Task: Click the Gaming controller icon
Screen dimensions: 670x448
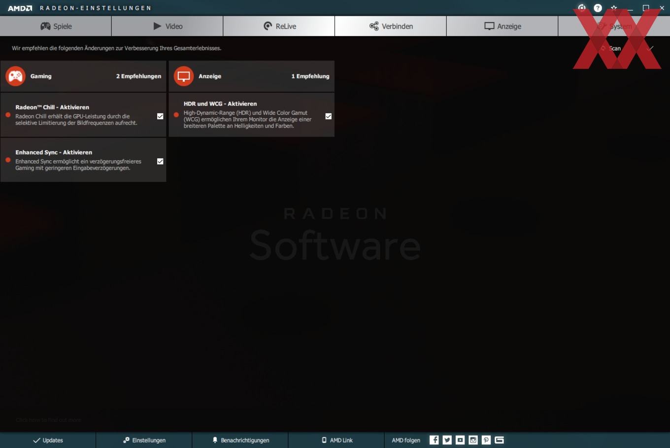Action: click(x=16, y=76)
